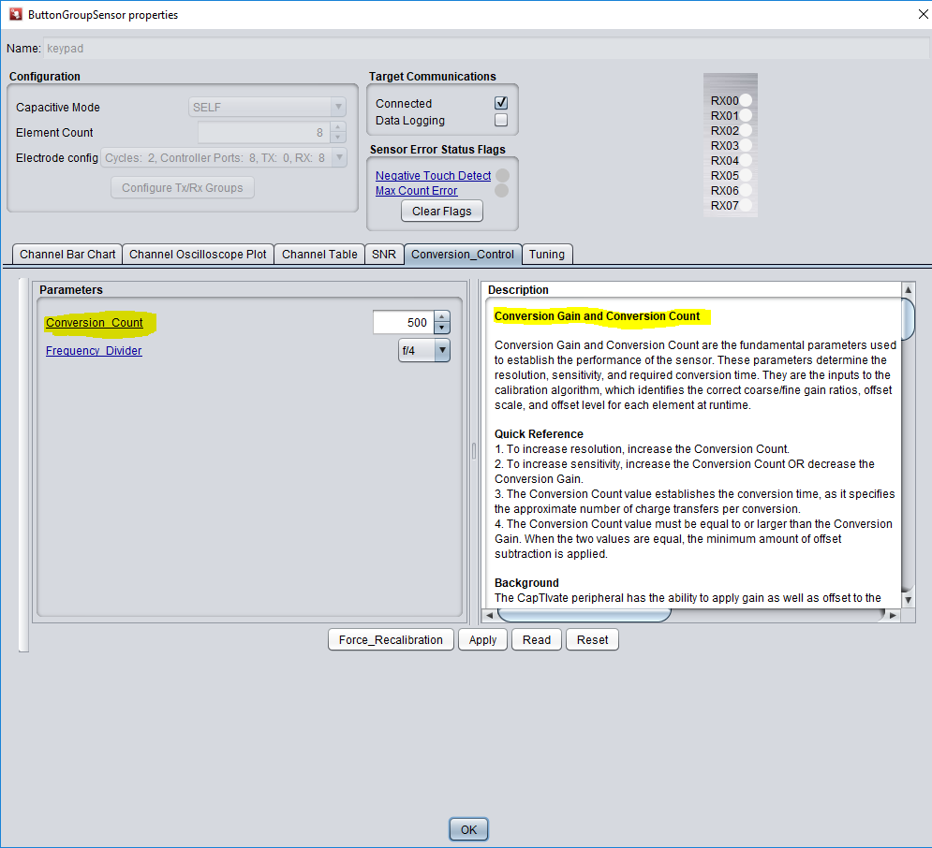Viewport: 932px width, 848px height.
Task: Click Force_Recalibration button
Action: tap(391, 639)
